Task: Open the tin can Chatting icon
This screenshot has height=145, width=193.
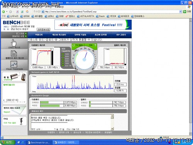Action: coord(18,77)
